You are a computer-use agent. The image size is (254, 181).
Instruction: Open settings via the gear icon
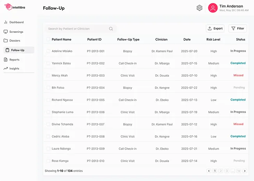tap(199, 8)
